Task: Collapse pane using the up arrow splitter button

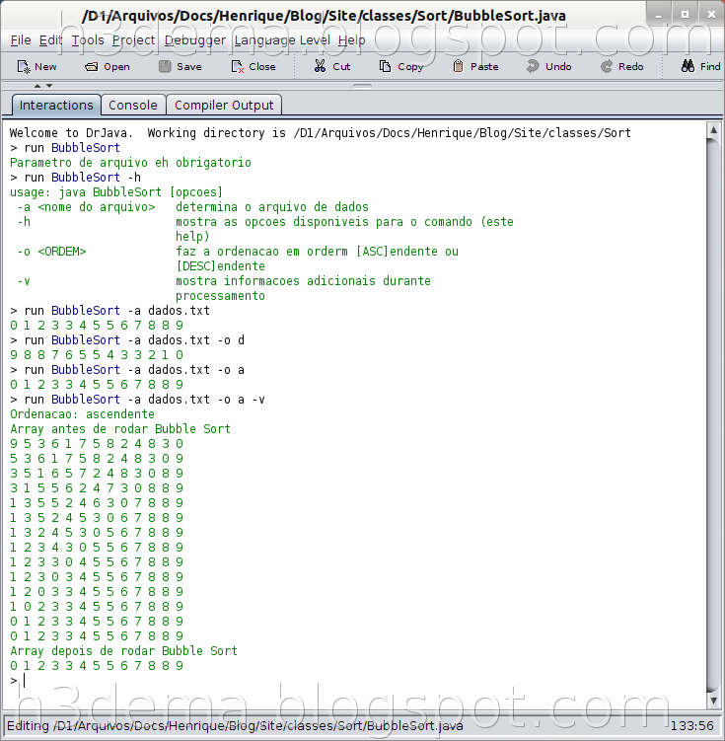Action: point(37,86)
